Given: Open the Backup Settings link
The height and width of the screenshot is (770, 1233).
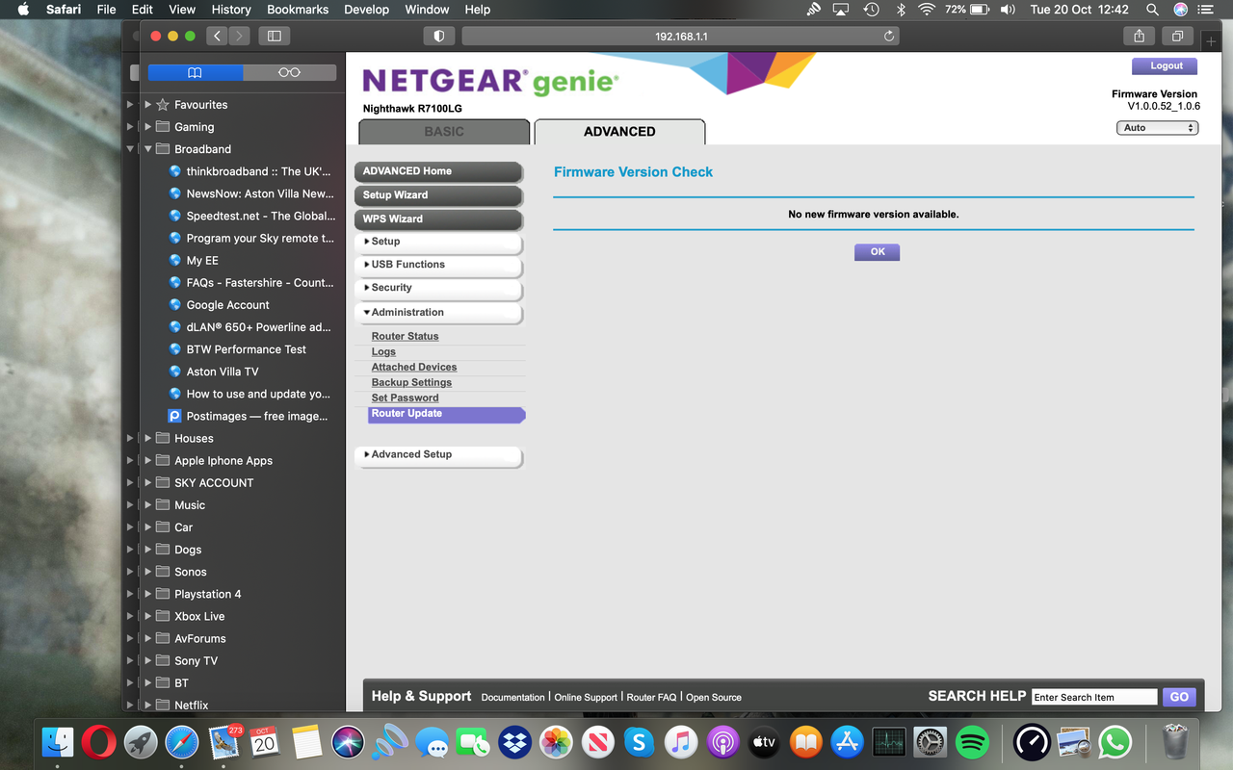Looking at the screenshot, I should 411,383.
